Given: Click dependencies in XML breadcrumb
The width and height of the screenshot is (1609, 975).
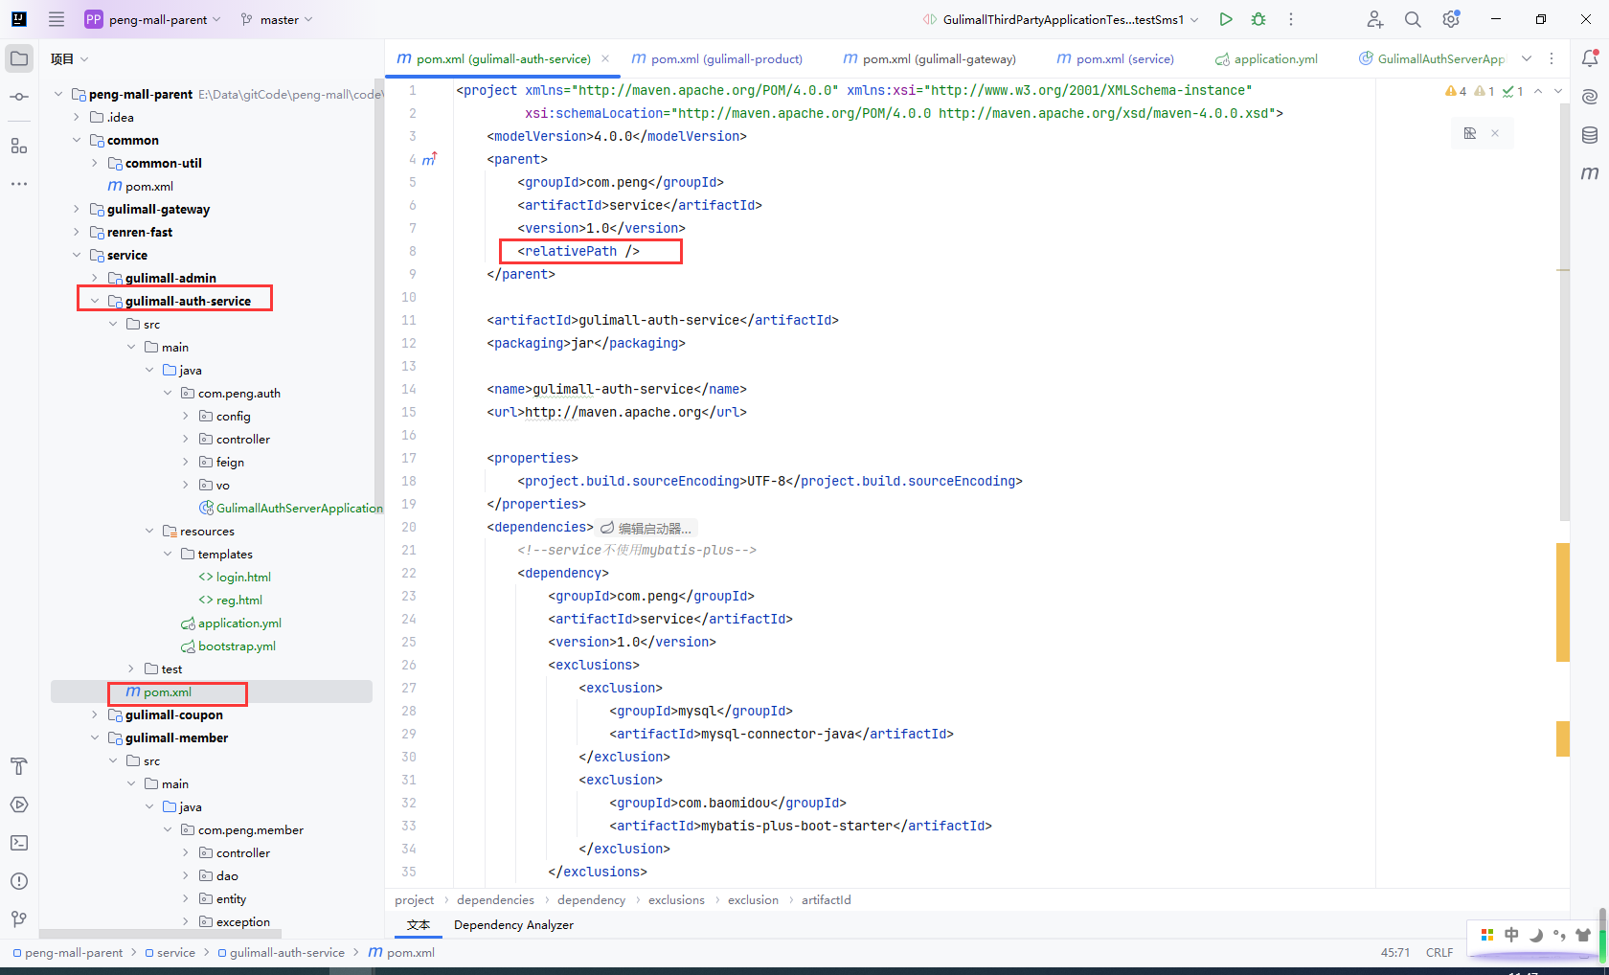Looking at the screenshot, I should coord(495,900).
